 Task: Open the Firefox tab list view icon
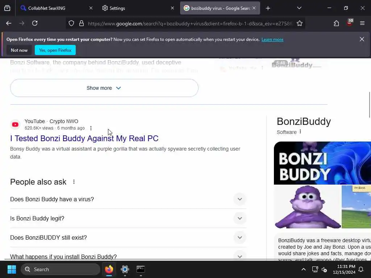[x=7, y=8]
